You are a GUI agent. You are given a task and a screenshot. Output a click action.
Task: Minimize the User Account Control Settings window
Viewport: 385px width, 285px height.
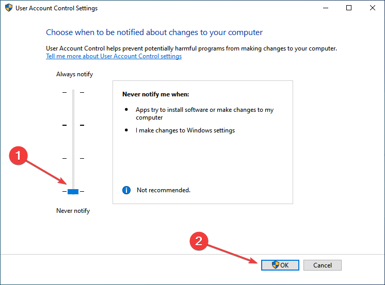[326, 8]
